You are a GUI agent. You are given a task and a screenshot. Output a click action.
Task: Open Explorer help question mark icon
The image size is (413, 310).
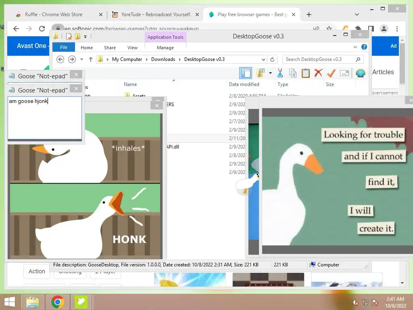coord(364,47)
